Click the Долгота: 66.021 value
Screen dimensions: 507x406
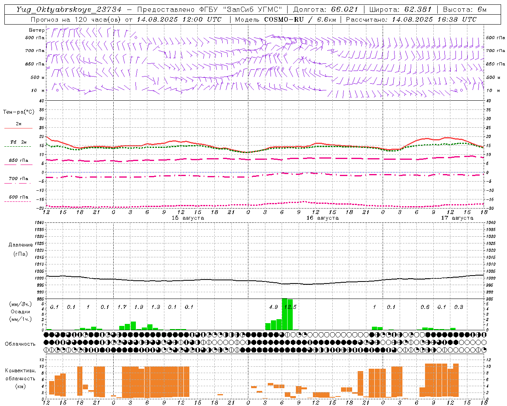326,10
